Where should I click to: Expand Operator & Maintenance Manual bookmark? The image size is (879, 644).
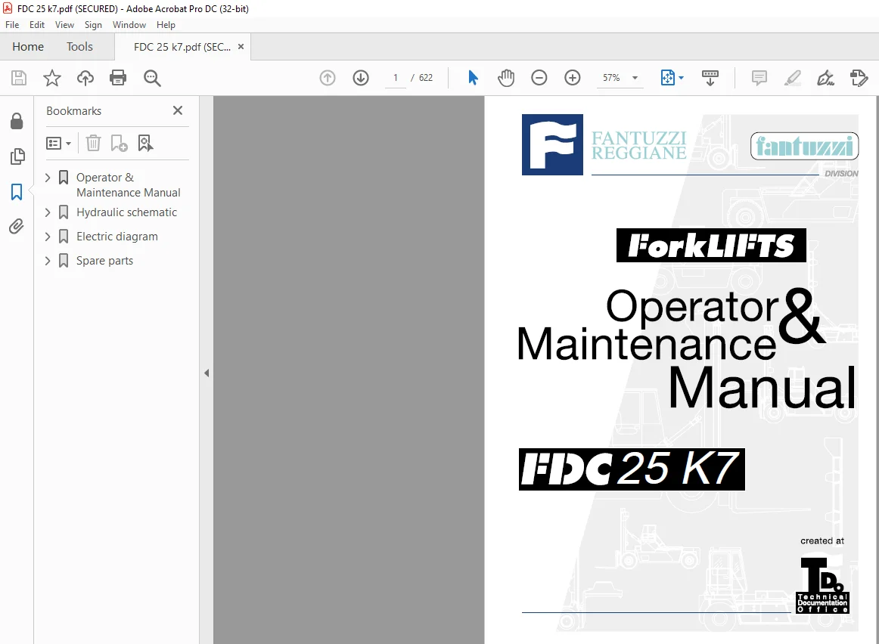point(48,178)
